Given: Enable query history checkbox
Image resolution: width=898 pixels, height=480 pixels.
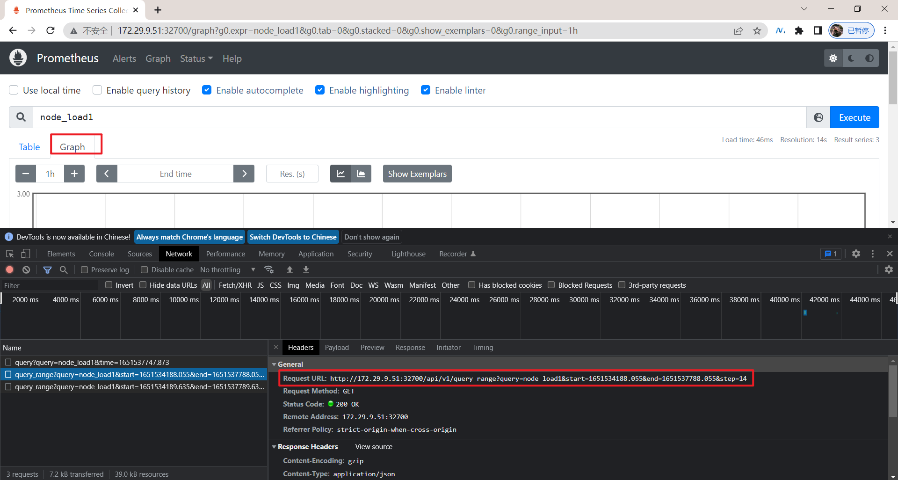Looking at the screenshot, I should tap(97, 90).
